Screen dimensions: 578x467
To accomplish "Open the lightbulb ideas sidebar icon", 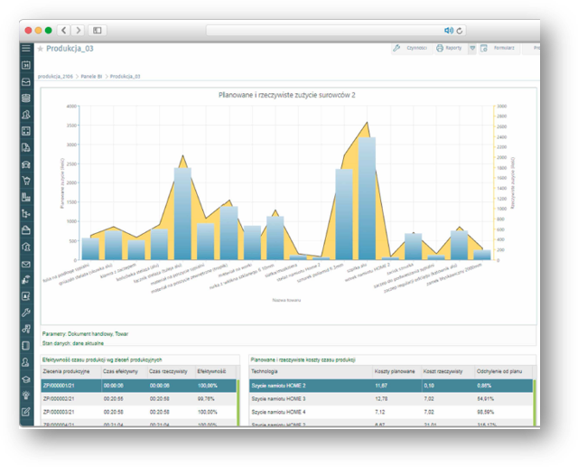I will coord(26,396).
